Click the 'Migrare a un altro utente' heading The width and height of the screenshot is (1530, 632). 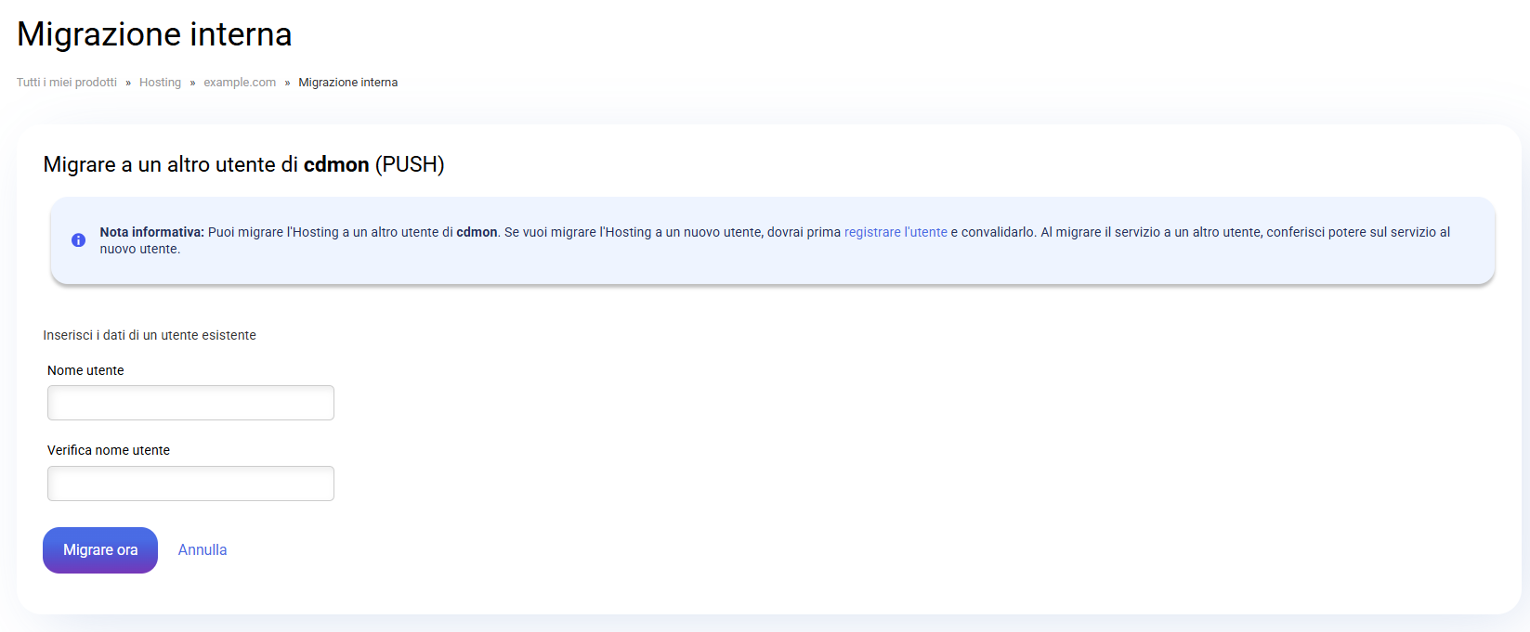coord(171,164)
